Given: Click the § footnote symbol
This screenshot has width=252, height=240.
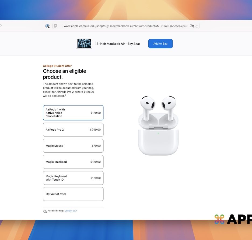Looking at the screenshot, I should point(65,95).
